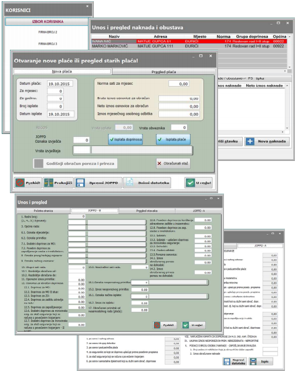Screen dimensions: 299x371
Task: Click the 13.5. Porezna osnovica field
Action: tap(203, 256)
